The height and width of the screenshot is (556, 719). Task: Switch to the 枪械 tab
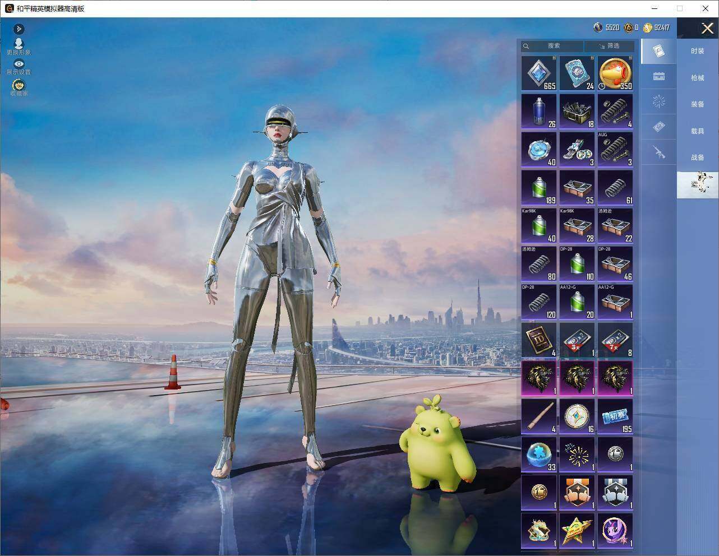click(698, 78)
